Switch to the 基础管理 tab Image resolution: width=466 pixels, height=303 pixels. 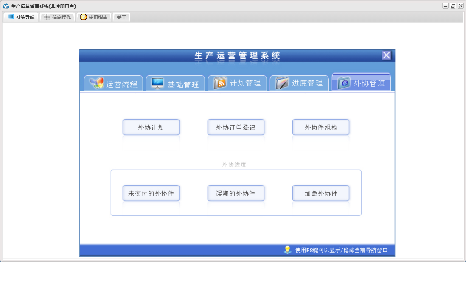click(x=175, y=83)
